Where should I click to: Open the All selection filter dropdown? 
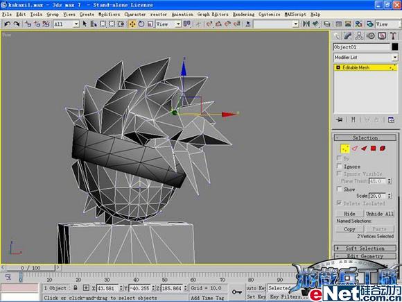[x=66, y=24]
